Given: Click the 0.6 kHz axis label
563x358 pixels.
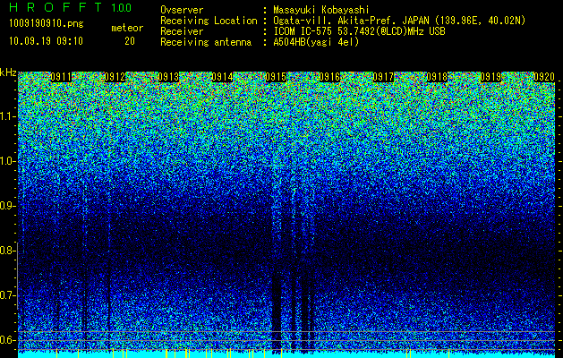Looking at the screenshot, I should 8,340.
